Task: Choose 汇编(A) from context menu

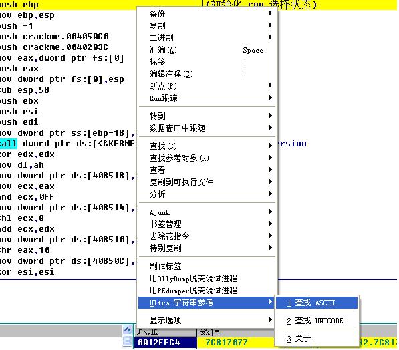Action: click(x=207, y=50)
